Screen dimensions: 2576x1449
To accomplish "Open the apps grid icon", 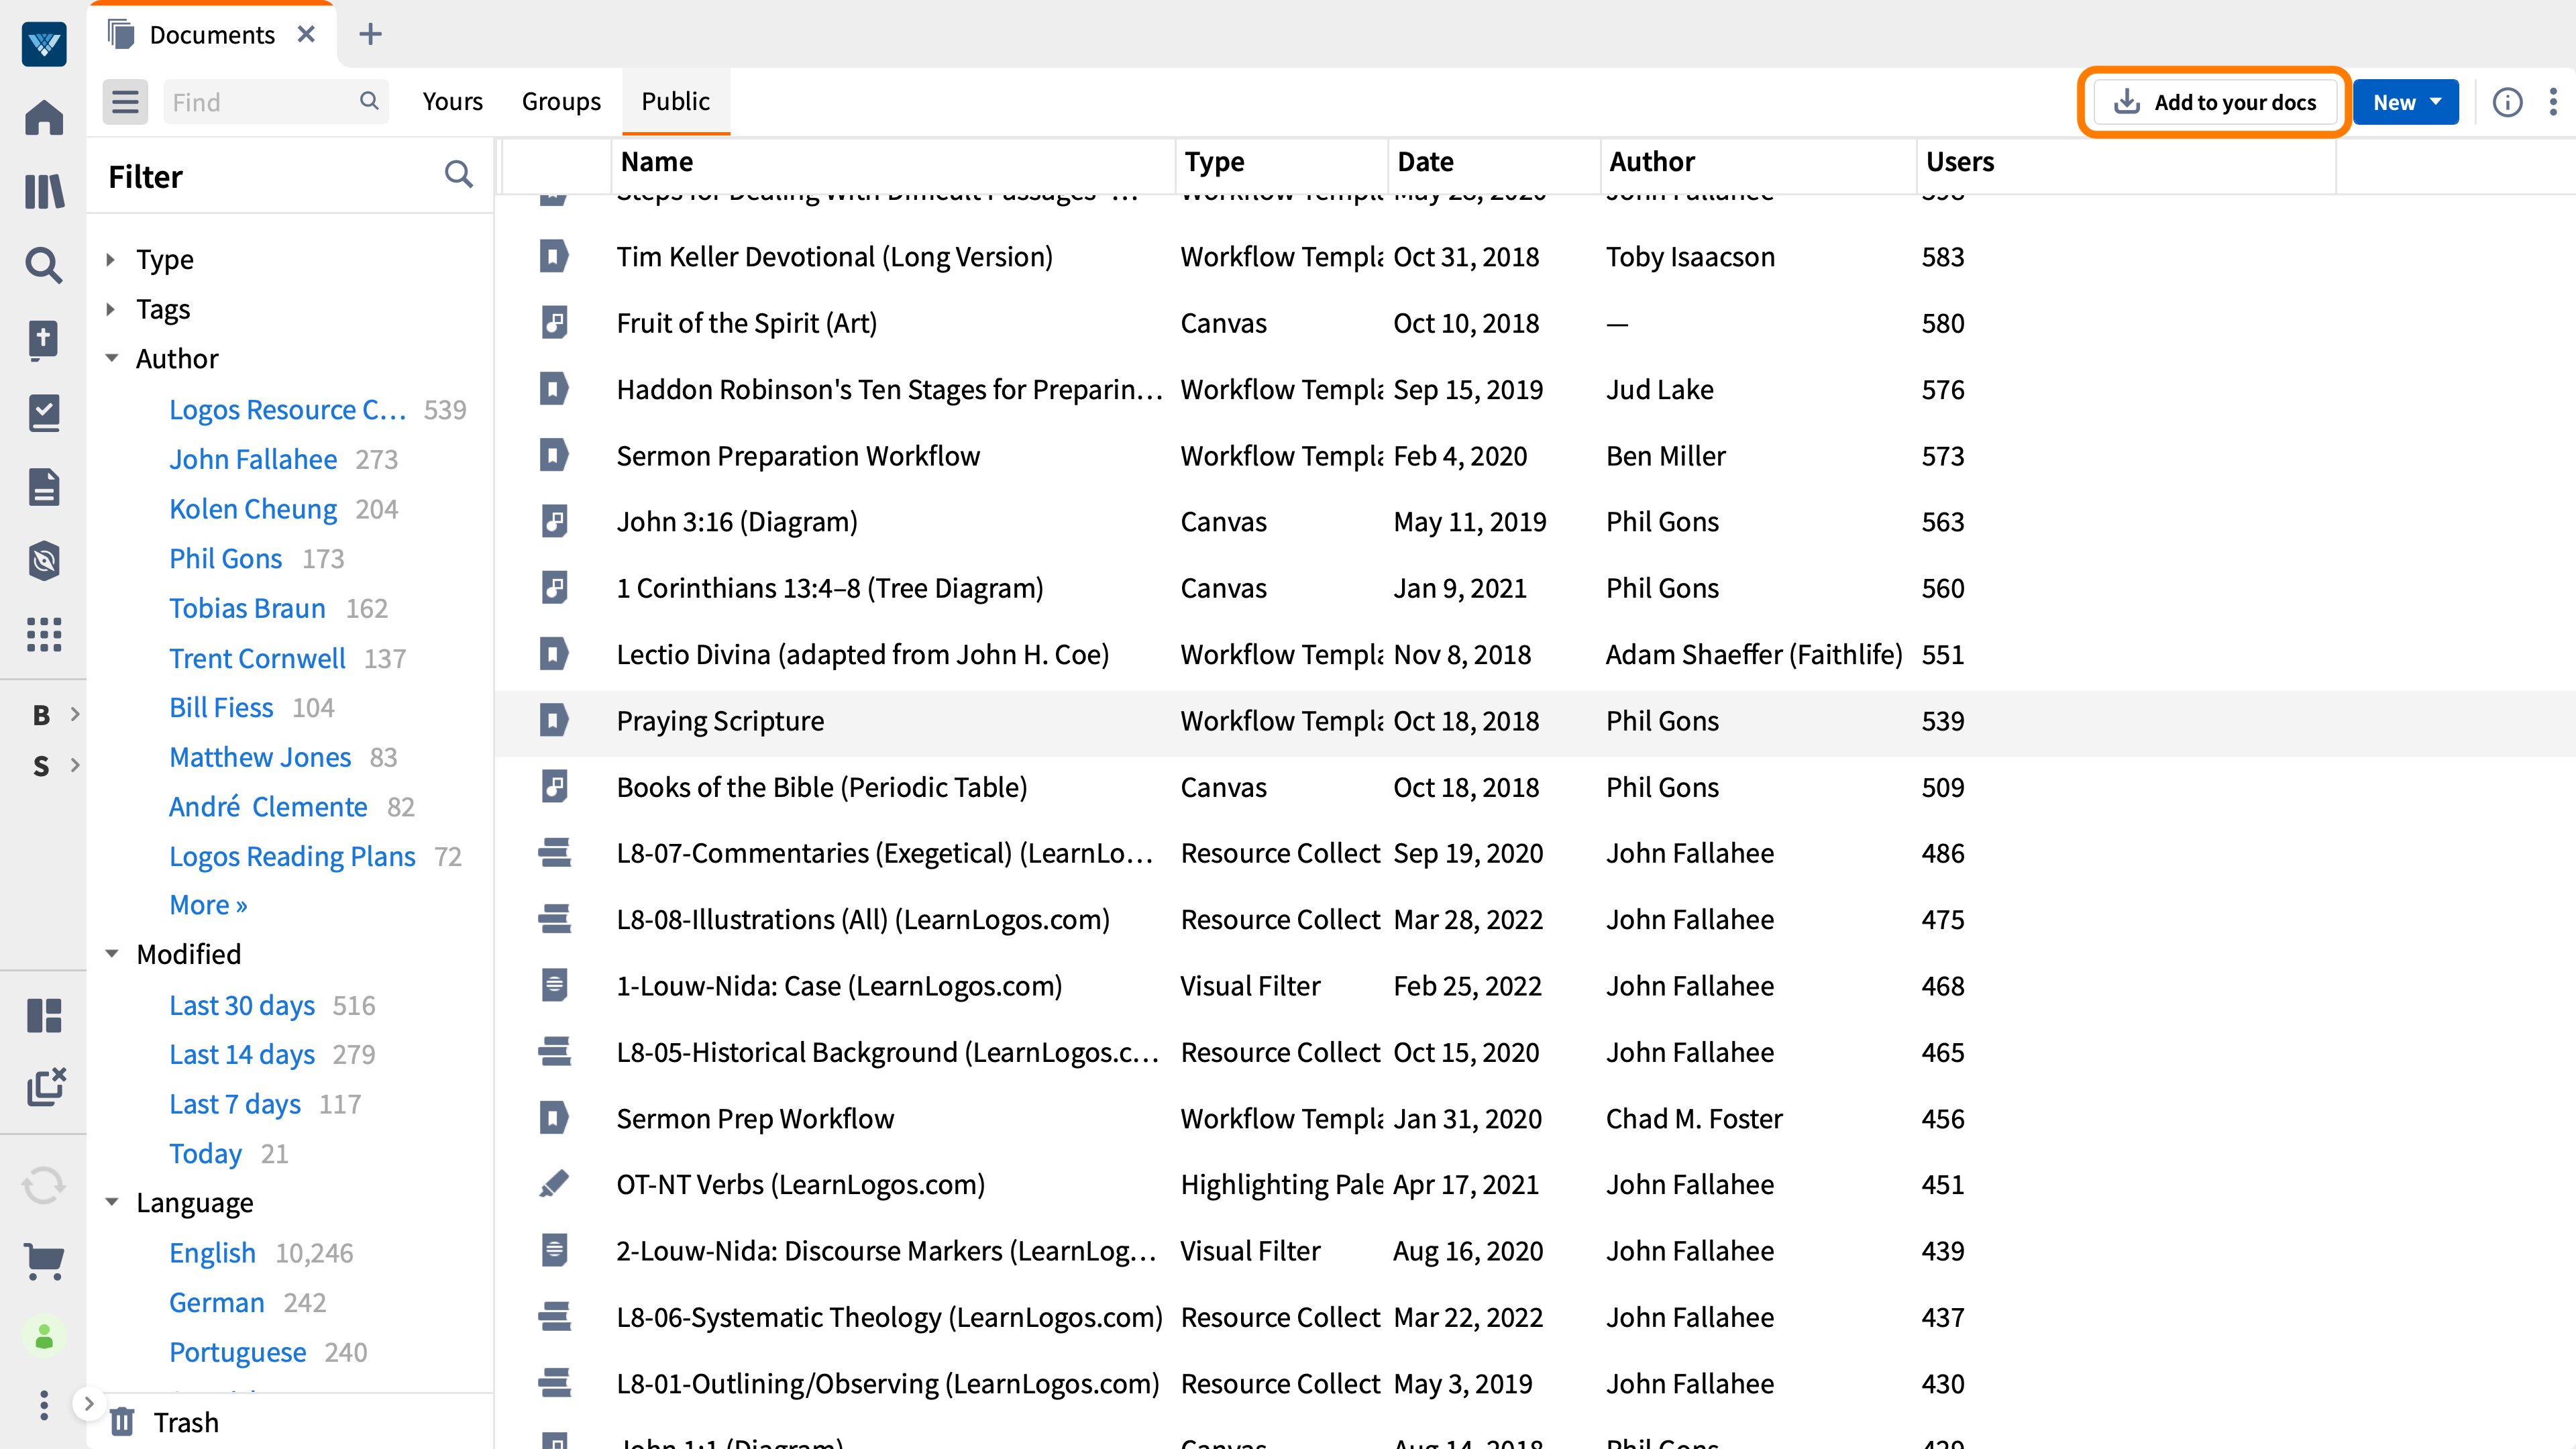I will [x=44, y=636].
